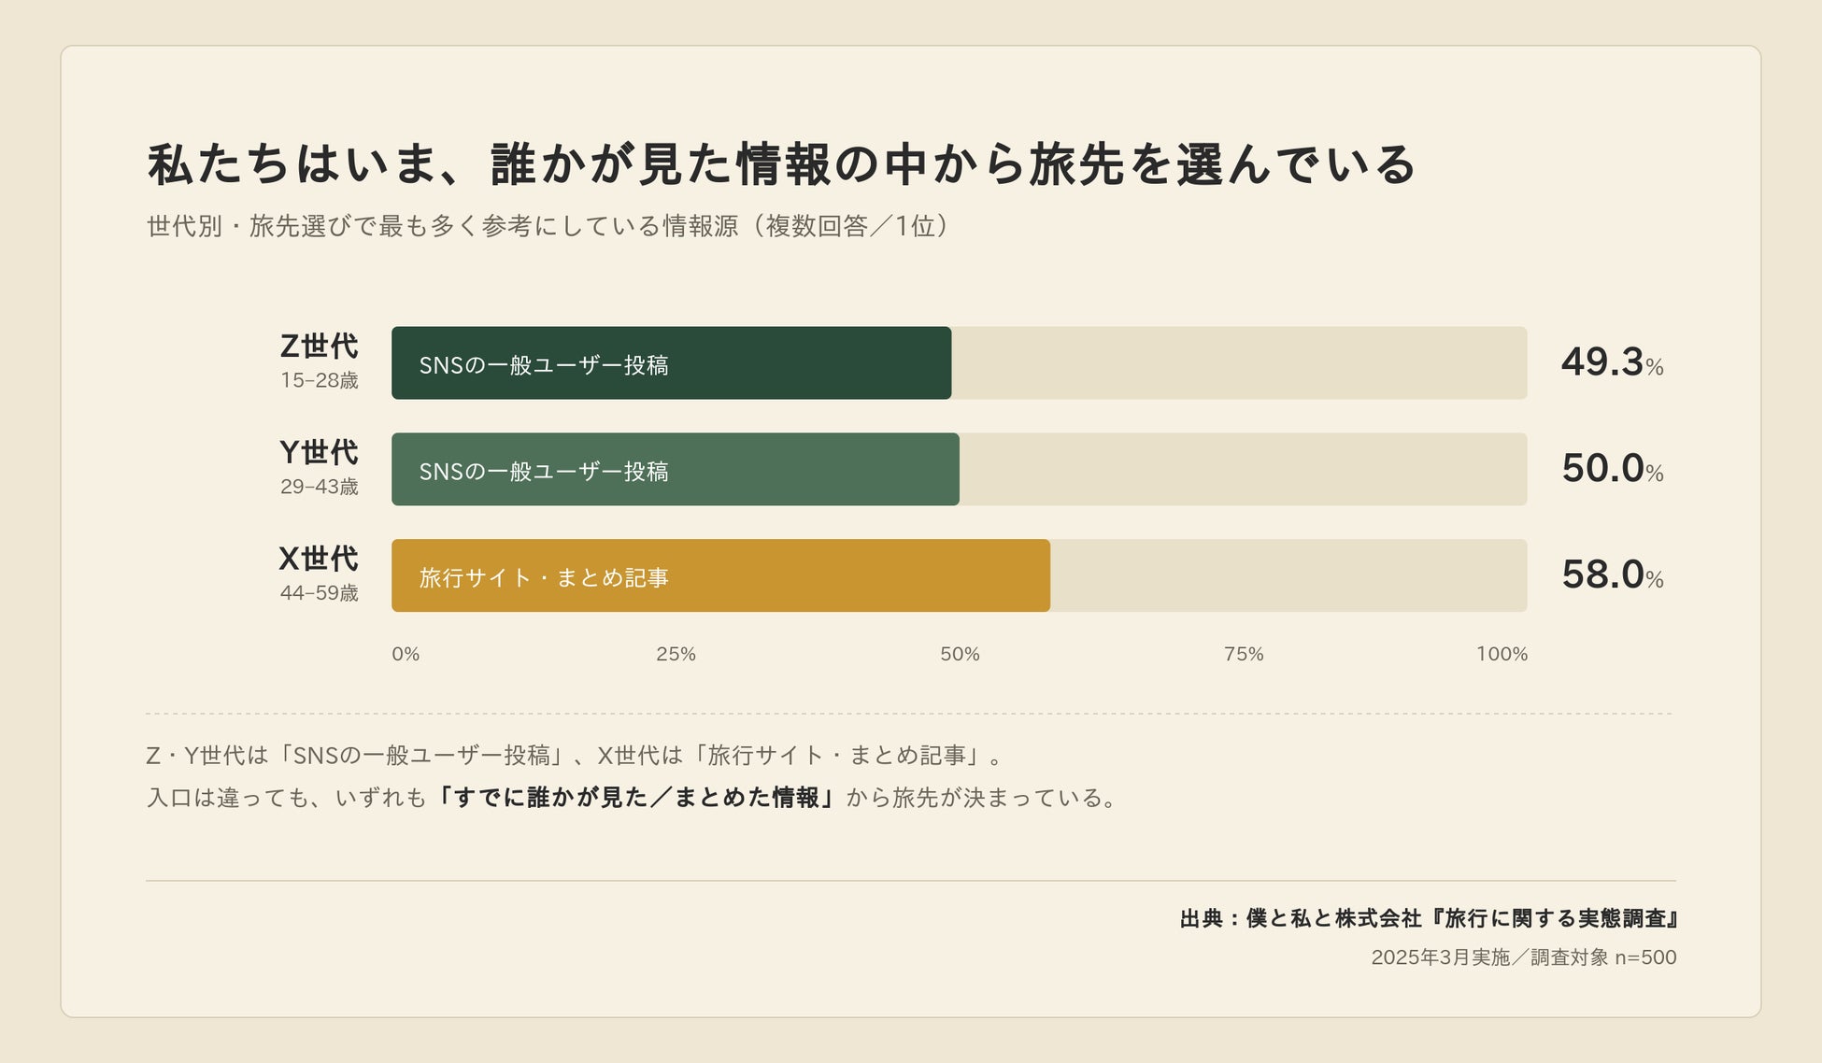Select the Y世代 generation label
1822x1063 pixels.
click(x=319, y=452)
